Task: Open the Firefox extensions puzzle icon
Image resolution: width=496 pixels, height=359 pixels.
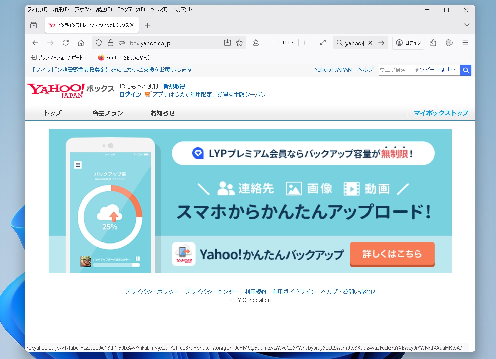Action: [x=433, y=43]
